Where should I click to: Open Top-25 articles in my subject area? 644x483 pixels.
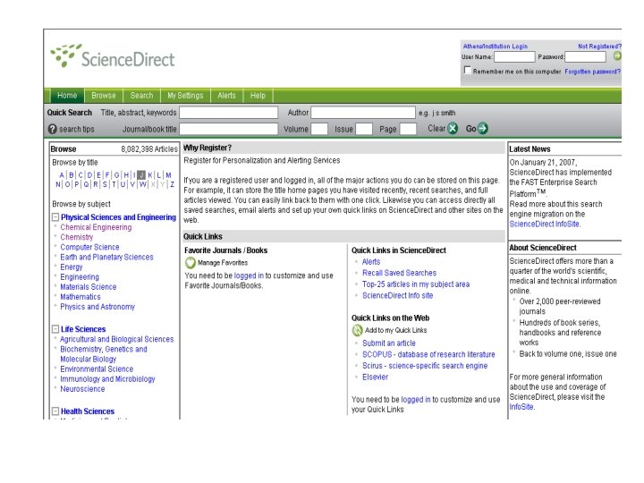click(416, 284)
